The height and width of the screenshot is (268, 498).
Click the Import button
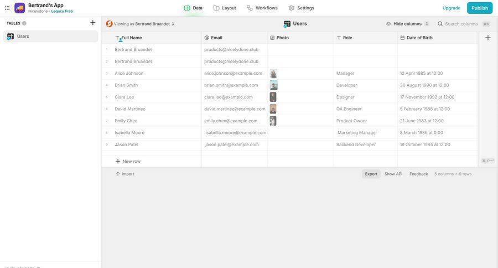[x=125, y=174]
